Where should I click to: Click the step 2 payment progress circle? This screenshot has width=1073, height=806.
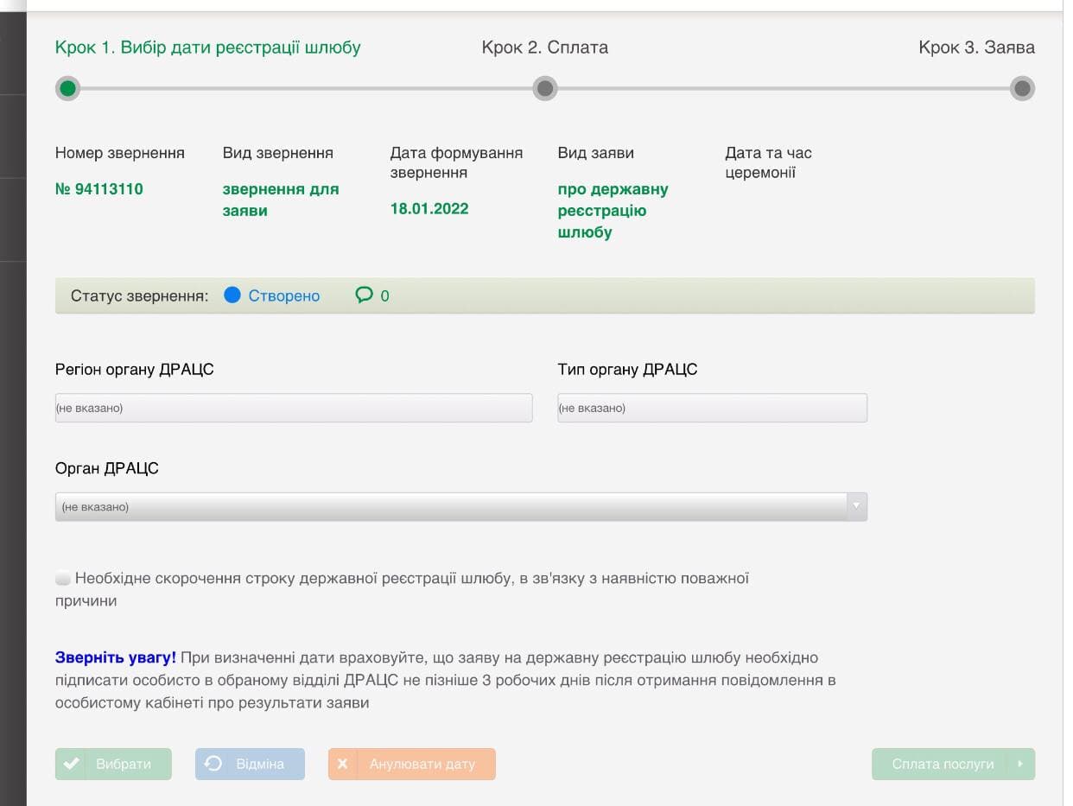pos(544,88)
